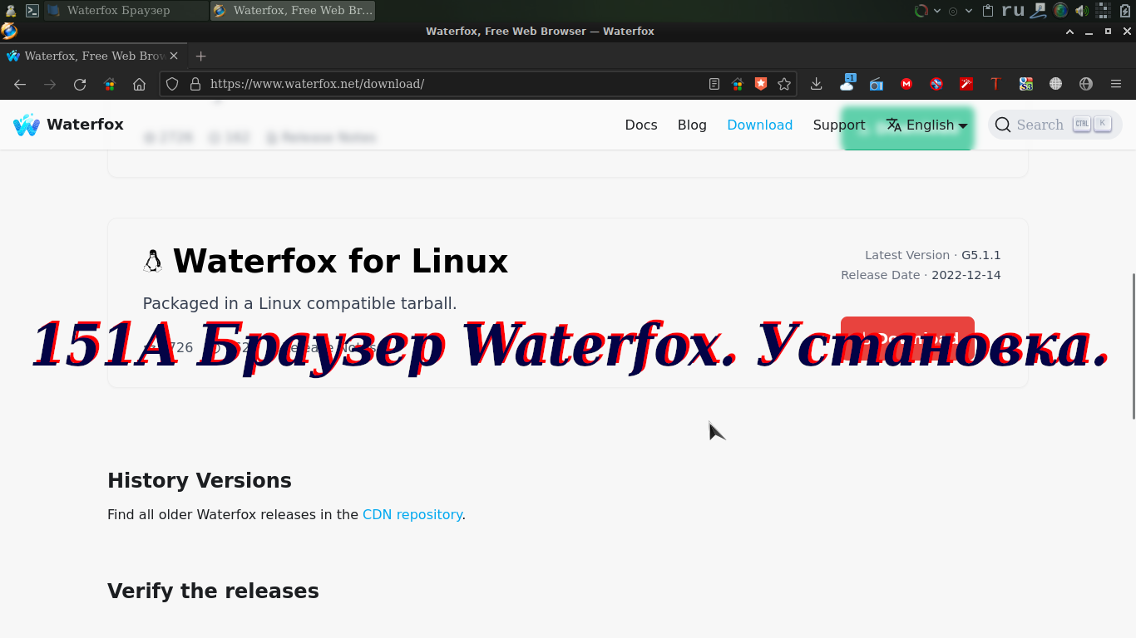This screenshot has width=1136, height=638.
Task: Expand arrow next to circle-dot tray icon
Action: (x=969, y=11)
